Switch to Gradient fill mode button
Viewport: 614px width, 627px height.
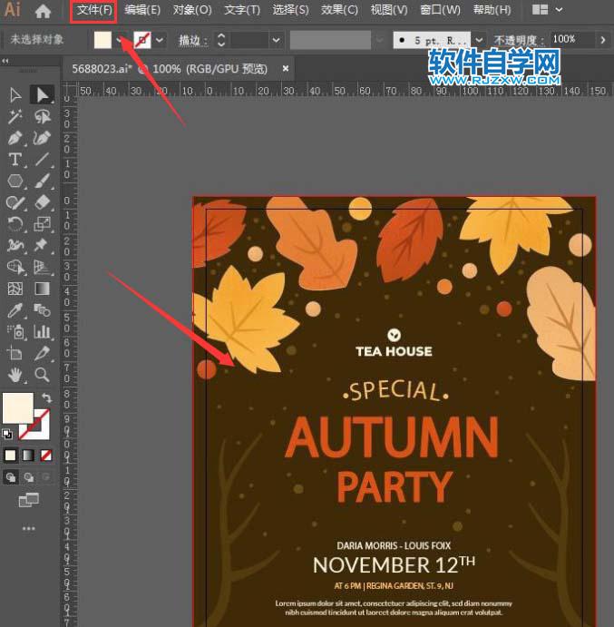click(x=28, y=456)
